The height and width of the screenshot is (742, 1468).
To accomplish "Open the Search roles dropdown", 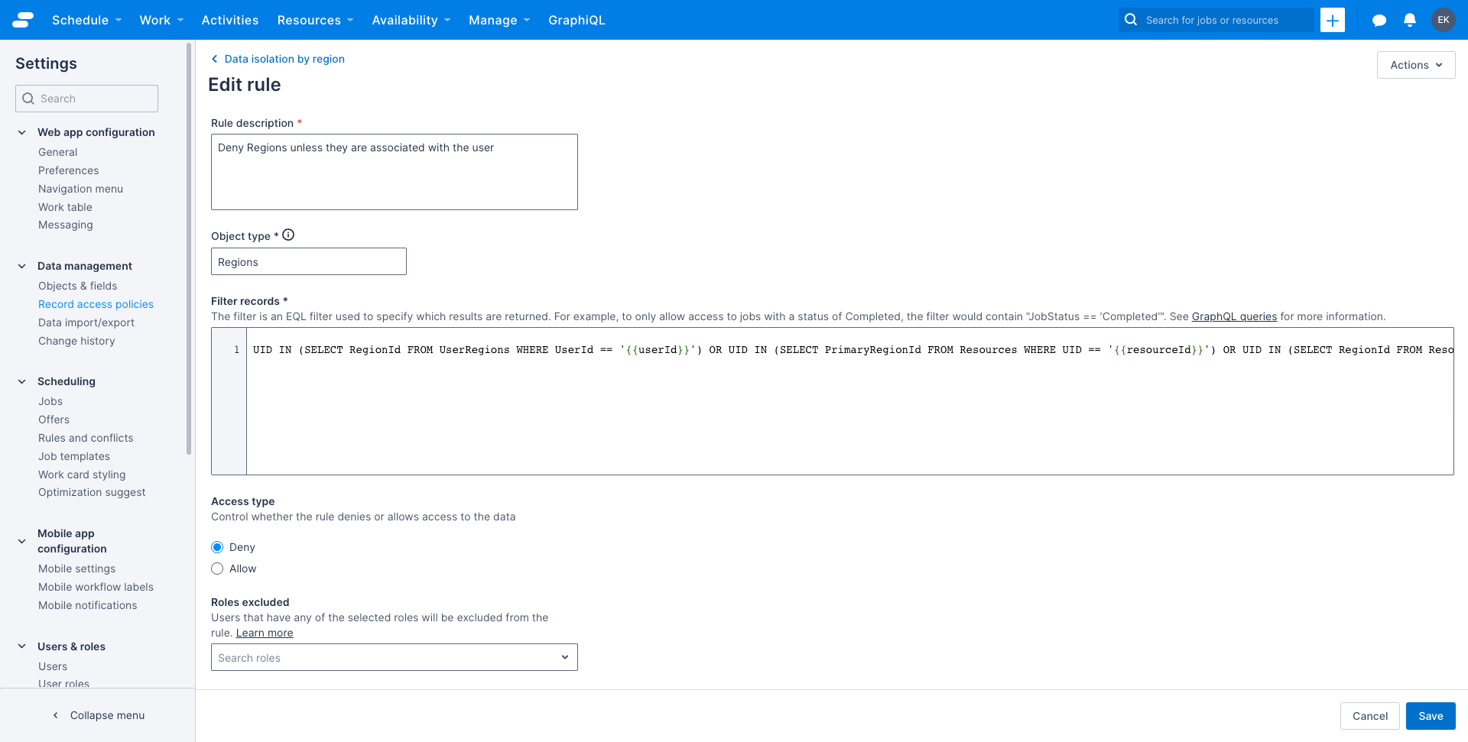I will coord(565,657).
